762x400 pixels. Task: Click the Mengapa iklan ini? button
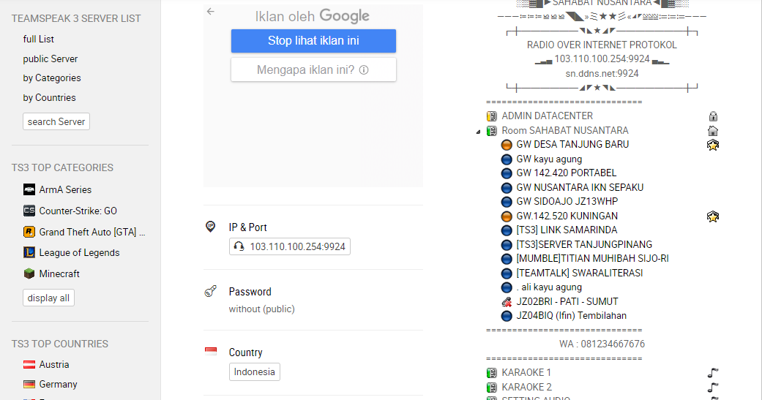point(313,70)
